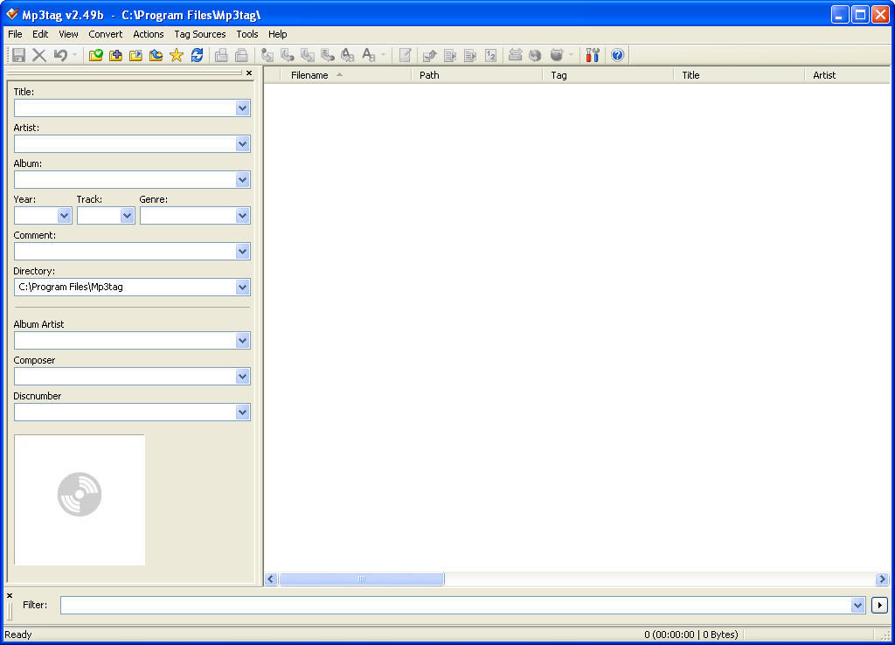Open the numbering wizard icon
This screenshot has height=645, width=895.
tap(489, 54)
